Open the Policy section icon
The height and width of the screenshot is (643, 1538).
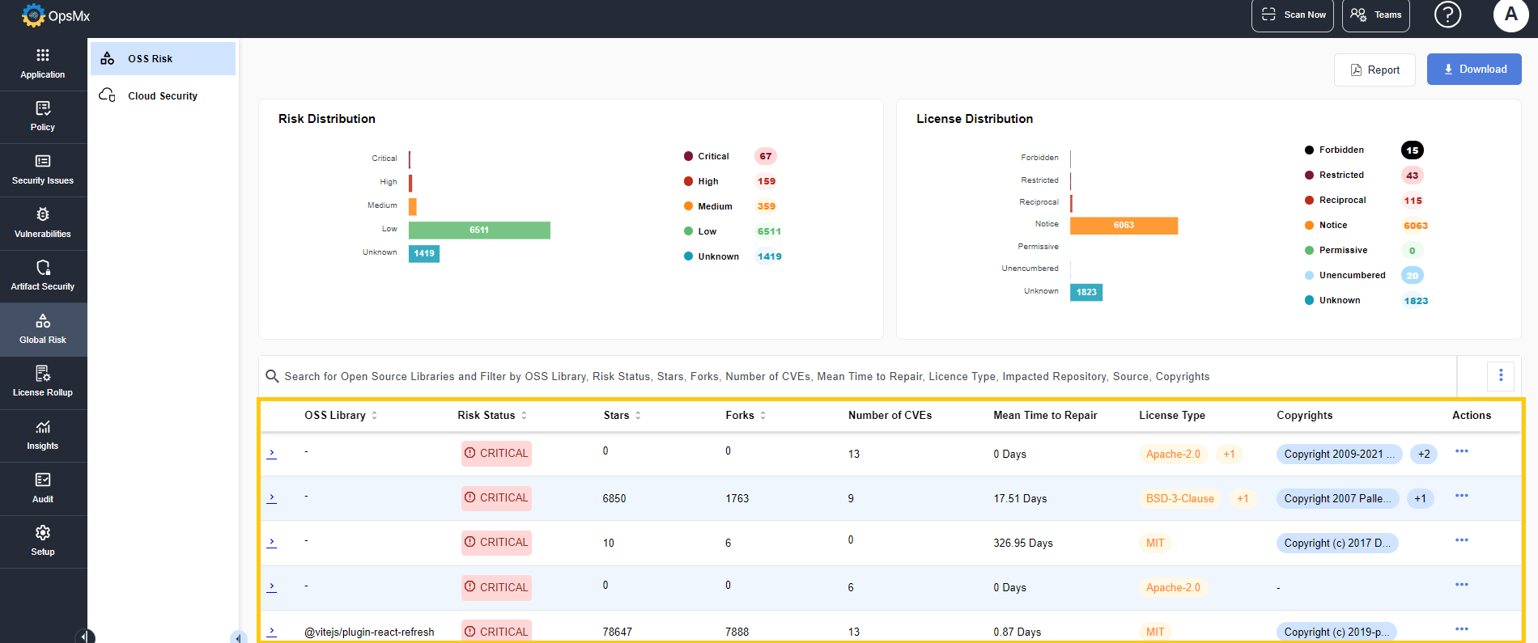coord(43,108)
